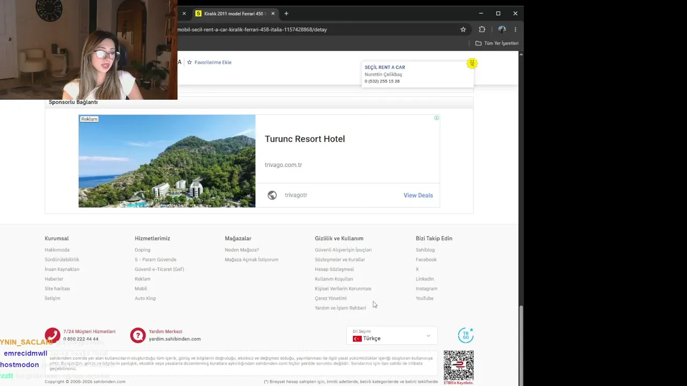Open the İletişim footer link
This screenshot has width=687, height=386.
click(52, 298)
